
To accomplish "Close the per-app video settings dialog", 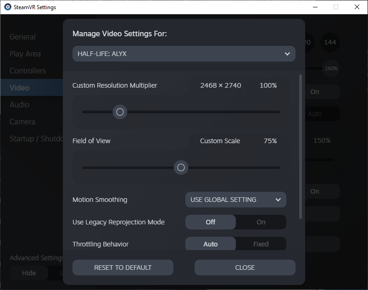I will tap(245, 268).
